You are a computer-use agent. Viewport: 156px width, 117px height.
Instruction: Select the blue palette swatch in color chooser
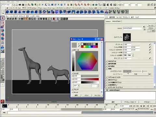coord(92,46)
